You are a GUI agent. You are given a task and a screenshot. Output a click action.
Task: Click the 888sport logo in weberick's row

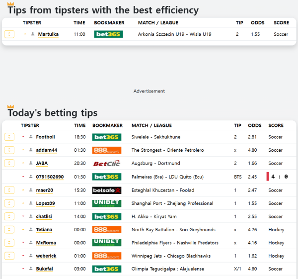pyautogui.click(x=106, y=256)
